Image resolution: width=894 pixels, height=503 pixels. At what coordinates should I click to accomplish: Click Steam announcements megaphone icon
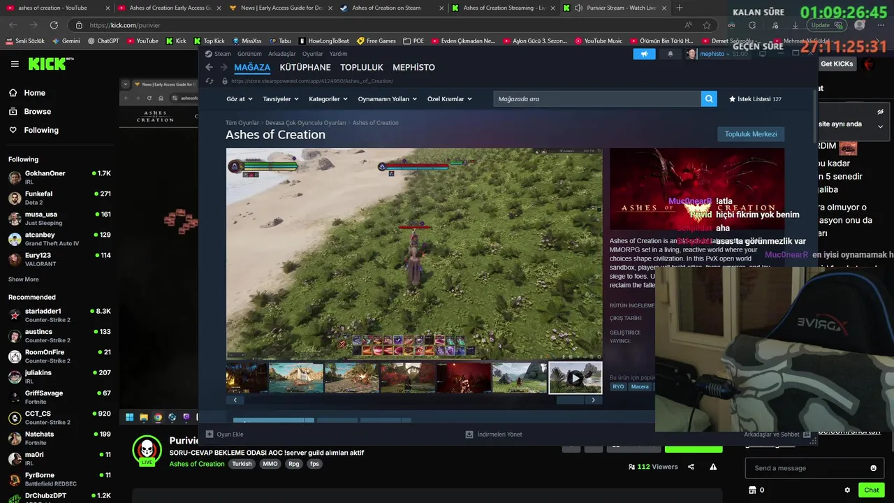point(644,54)
